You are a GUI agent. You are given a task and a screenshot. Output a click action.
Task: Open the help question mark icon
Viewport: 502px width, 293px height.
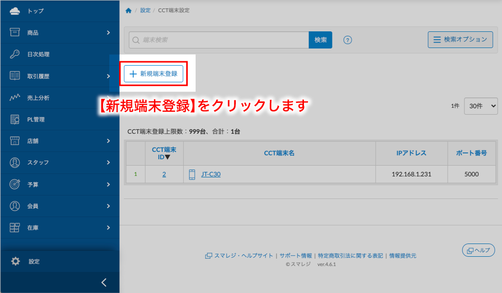[348, 40]
